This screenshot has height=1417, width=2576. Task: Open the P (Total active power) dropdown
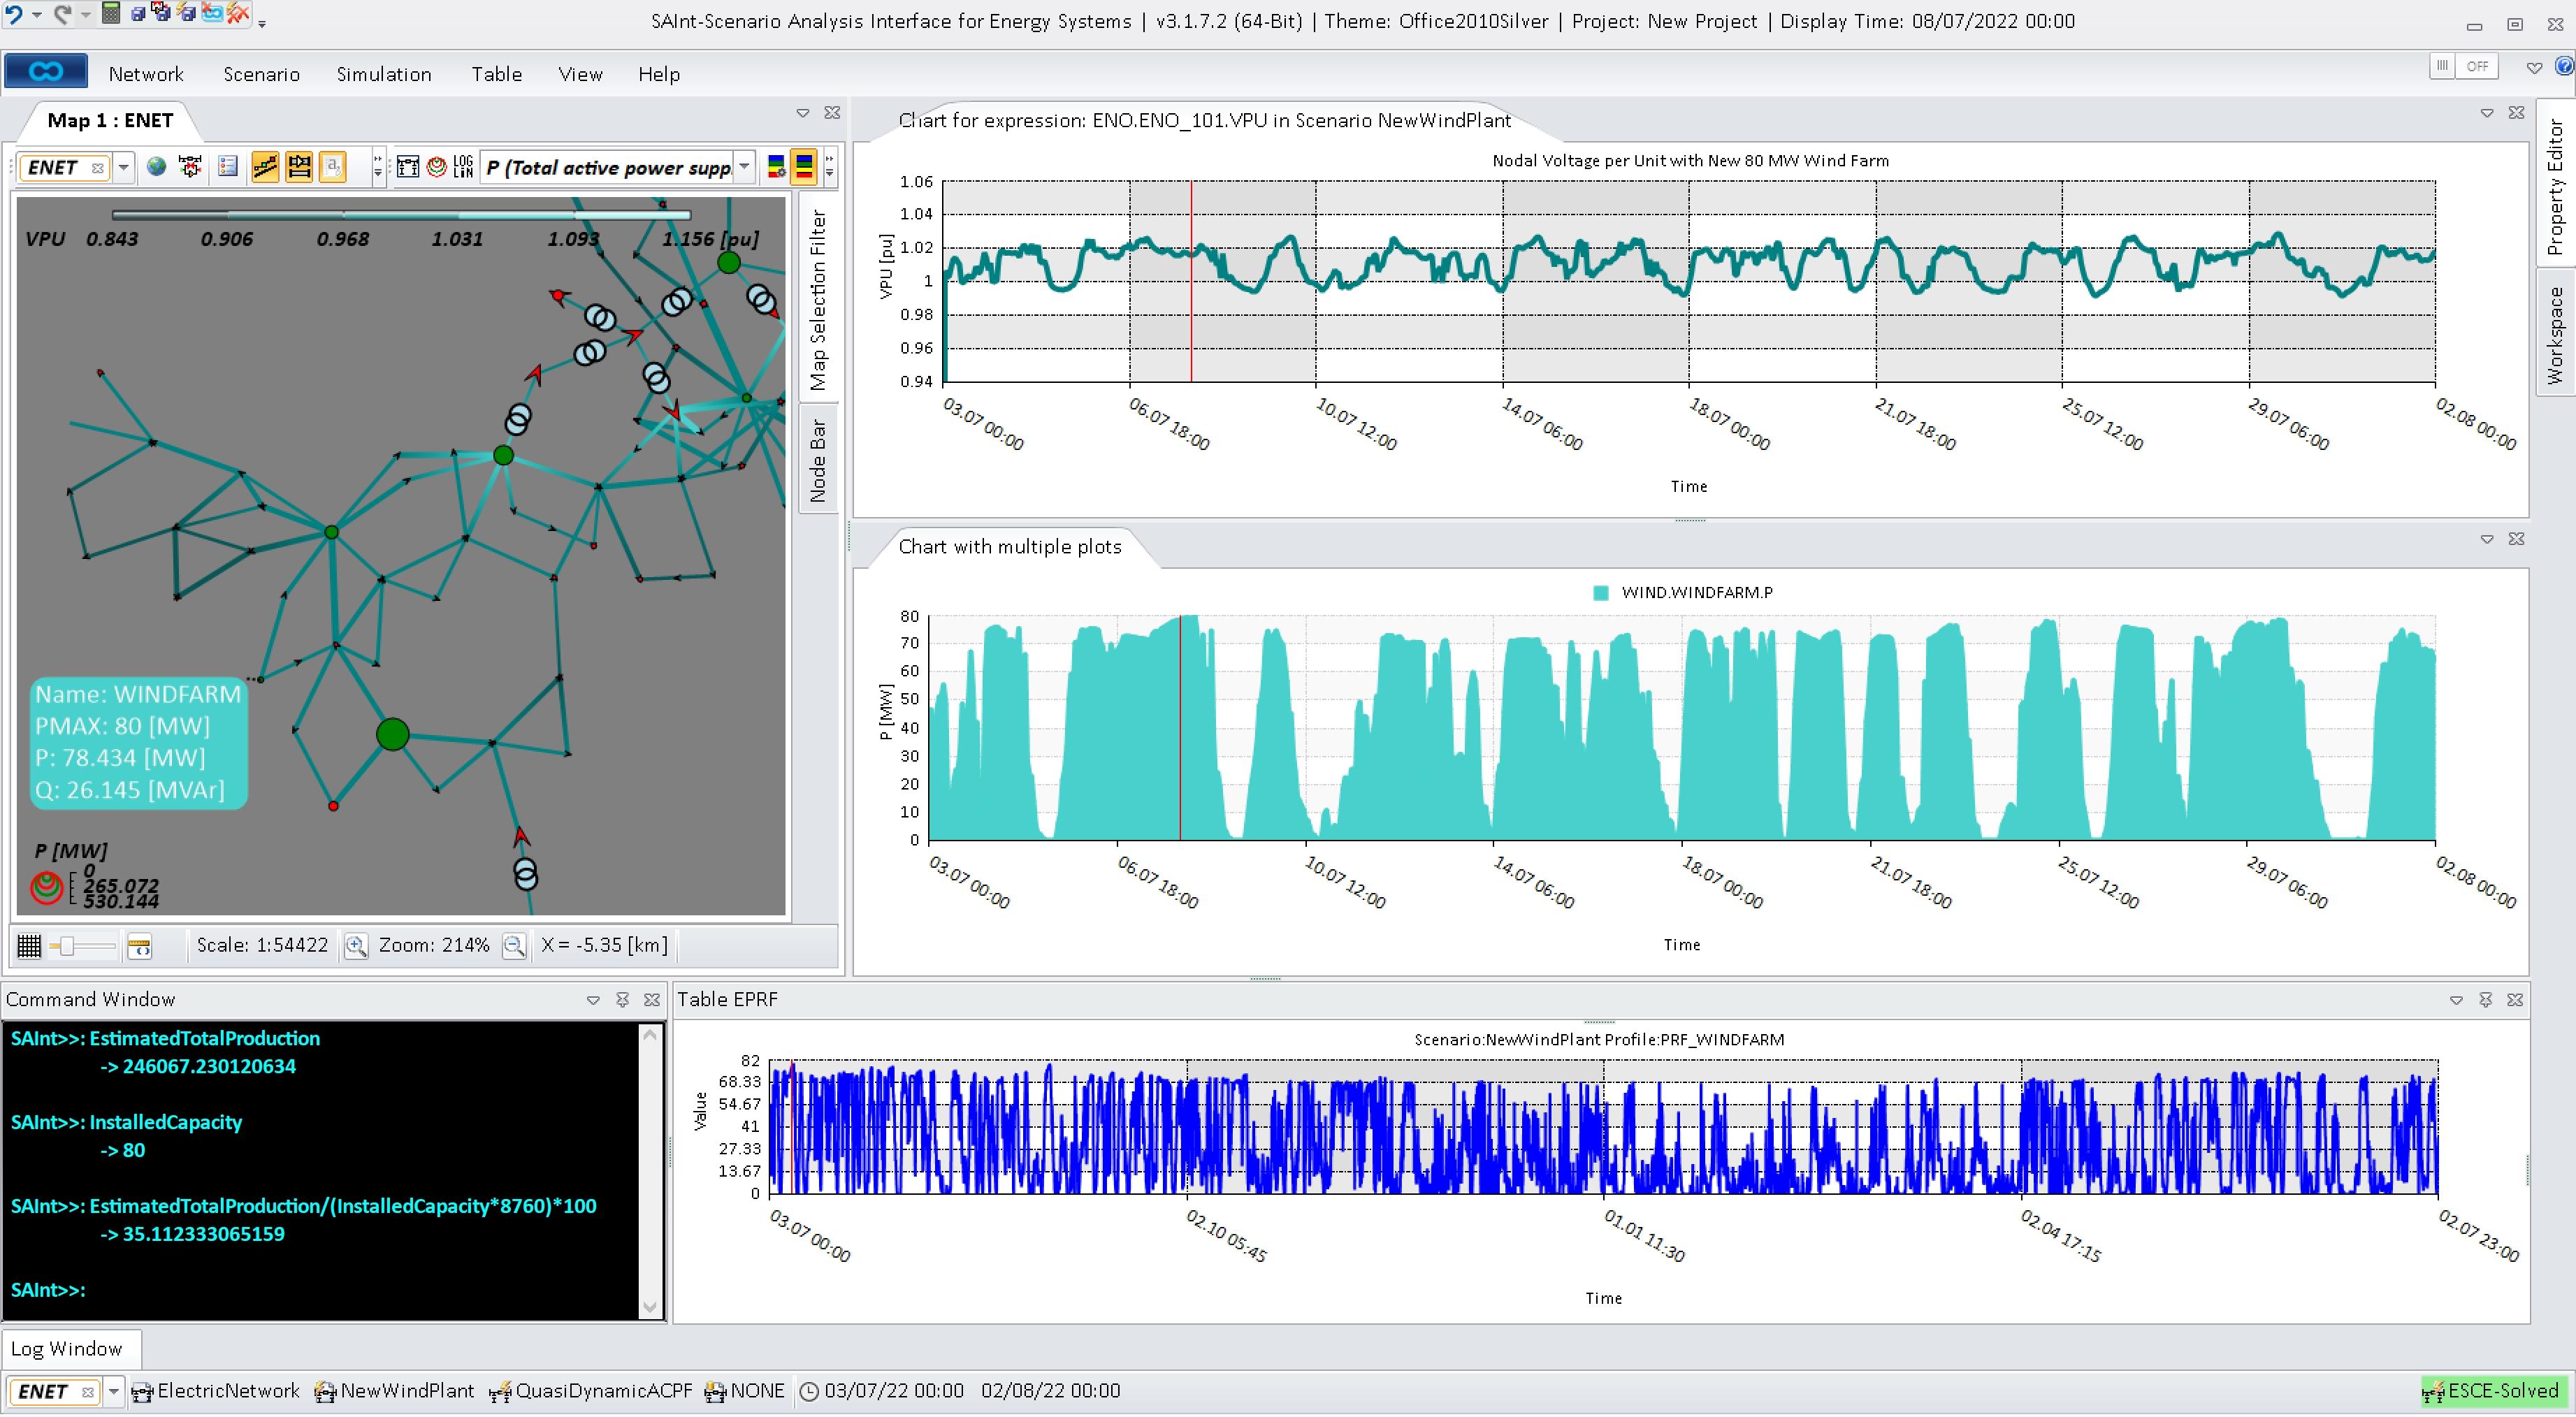[x=744, y=167]
